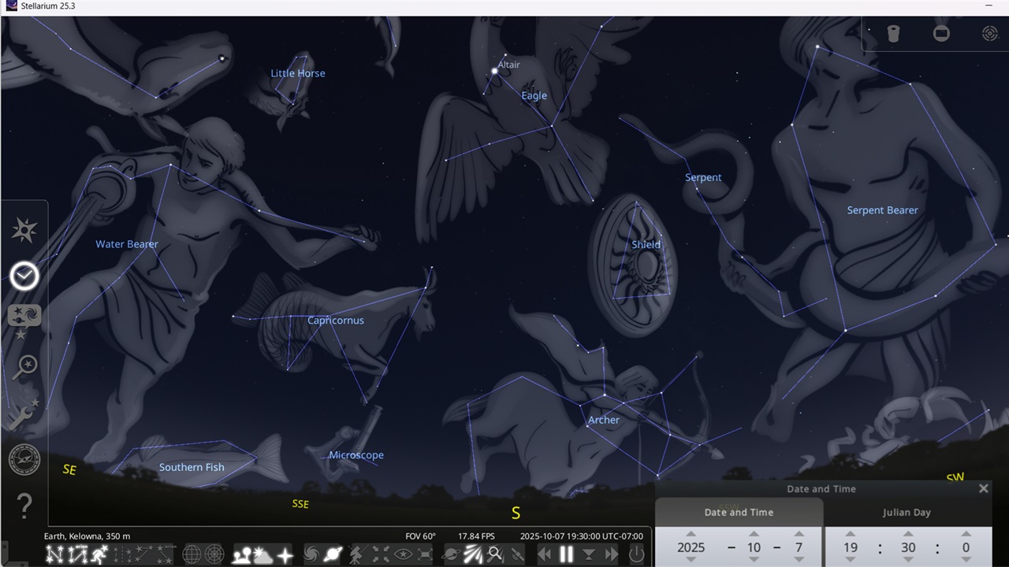Select the Date and Time tab
Image resolution: width=1009 pixels, height=567 pixels.
click(x=739, y=512)
